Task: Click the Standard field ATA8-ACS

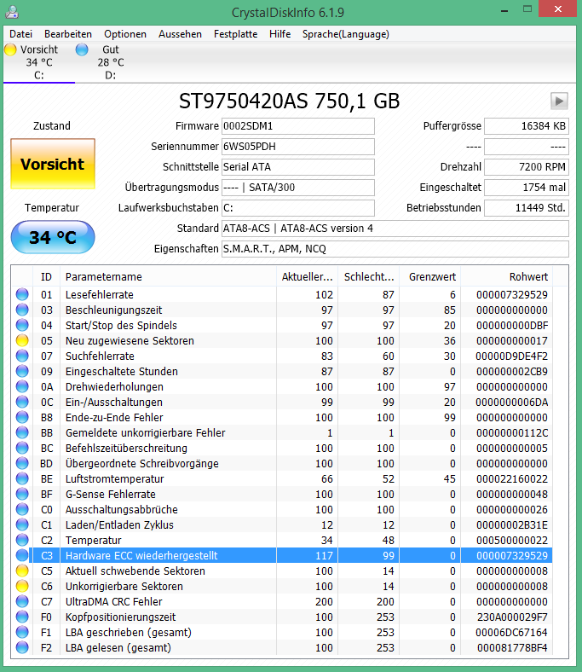Action: (x=395, y=229)
